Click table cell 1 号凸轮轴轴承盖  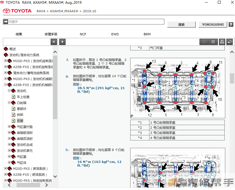tap(187, 122)
